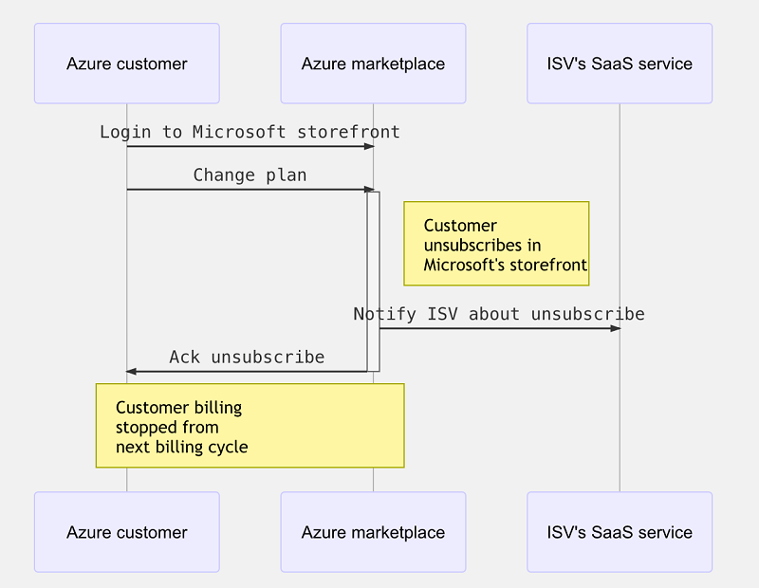This screenshot has width=759, height=588.
Task: Click the Azure customer lifeline
Action: [x=126, y=285]
